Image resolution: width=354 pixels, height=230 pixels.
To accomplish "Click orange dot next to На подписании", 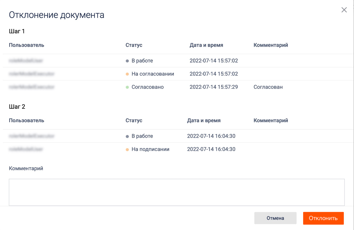I will pyautogui.click(x=127, y=150).
